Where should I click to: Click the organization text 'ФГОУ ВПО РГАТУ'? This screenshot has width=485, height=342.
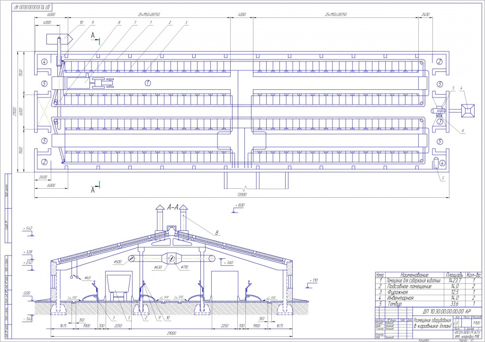point(467,333)
